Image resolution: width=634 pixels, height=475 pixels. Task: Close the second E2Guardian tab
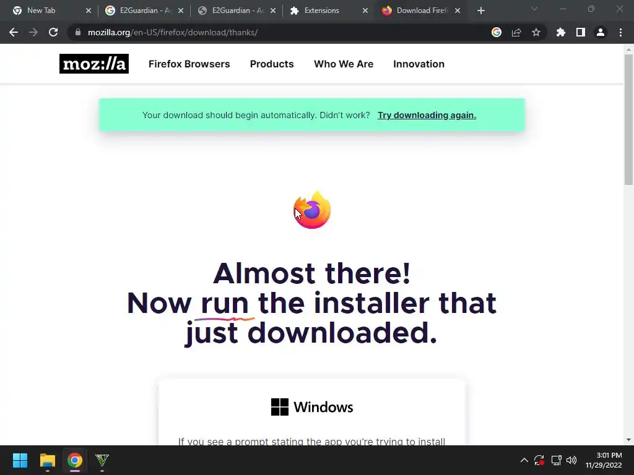pyautogui.click(x=273, y=11)
